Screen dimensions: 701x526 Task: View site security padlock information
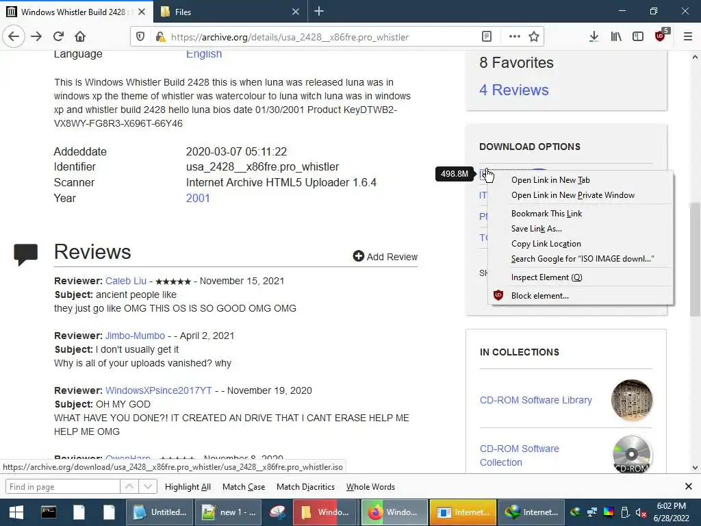point(160,37)
